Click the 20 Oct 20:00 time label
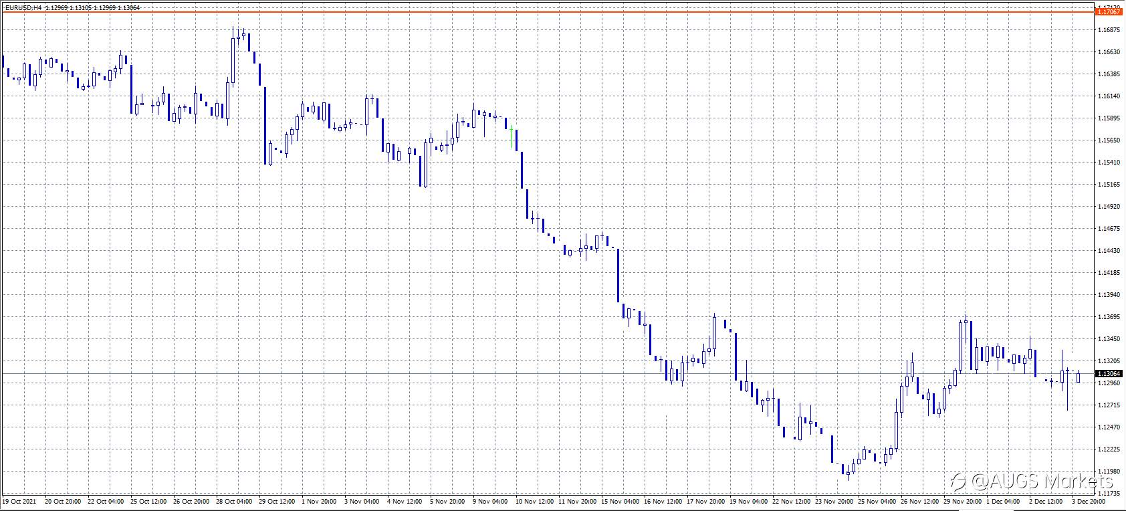 click(62, 501)
